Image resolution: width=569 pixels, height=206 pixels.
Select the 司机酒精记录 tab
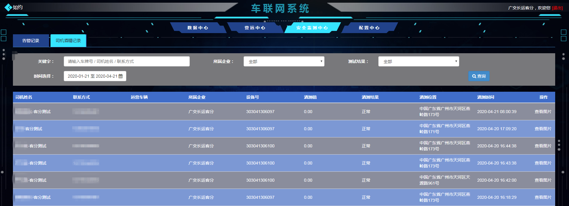(68, 41)
